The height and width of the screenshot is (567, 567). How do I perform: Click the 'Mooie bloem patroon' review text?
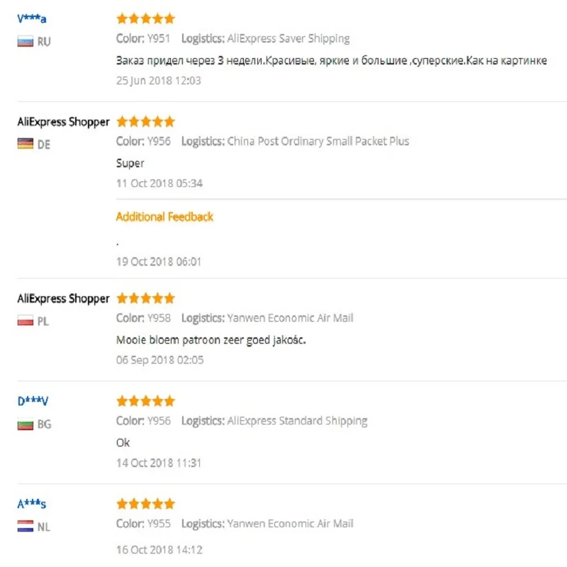point(210,340)
